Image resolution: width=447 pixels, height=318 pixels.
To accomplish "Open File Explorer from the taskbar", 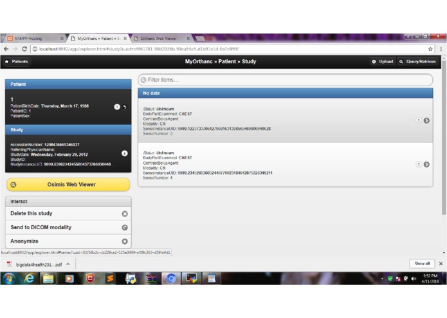I will click(48, 278).
